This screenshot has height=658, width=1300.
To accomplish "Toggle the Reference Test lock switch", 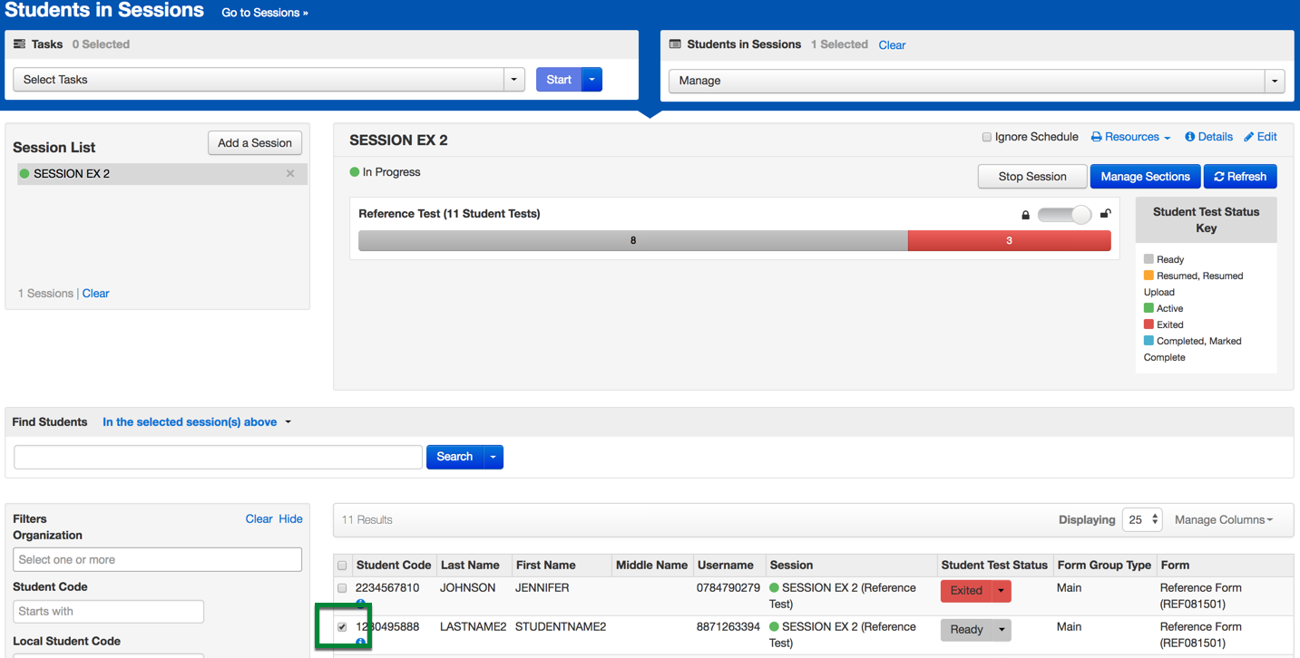I will pos(1064,215).
